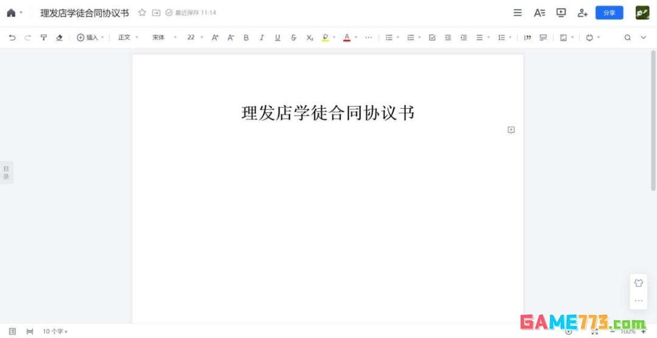Image resolution: width=657 pixels, height=338 pixels.
Task: Open the 正文 paragraph style dropdown
Action: (x=128, y=38)
